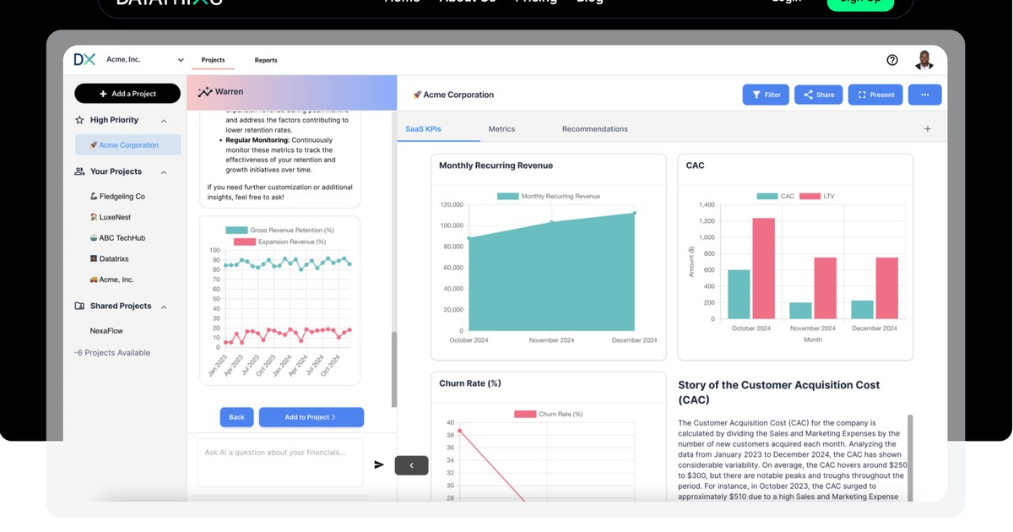Toggle the Churn Rate legend swatch
Screen dimensions: 1013x532
click(524, 414)
